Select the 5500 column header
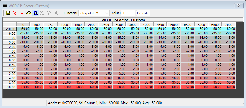 coord(187,24)
